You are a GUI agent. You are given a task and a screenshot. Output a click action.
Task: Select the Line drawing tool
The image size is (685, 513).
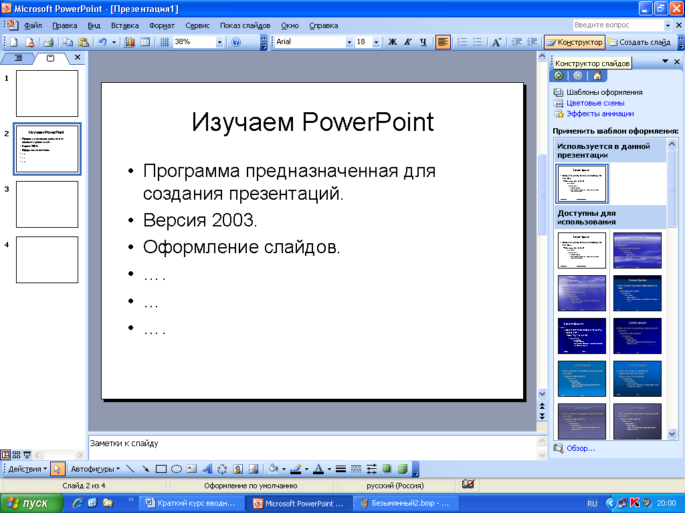point(130,469)
